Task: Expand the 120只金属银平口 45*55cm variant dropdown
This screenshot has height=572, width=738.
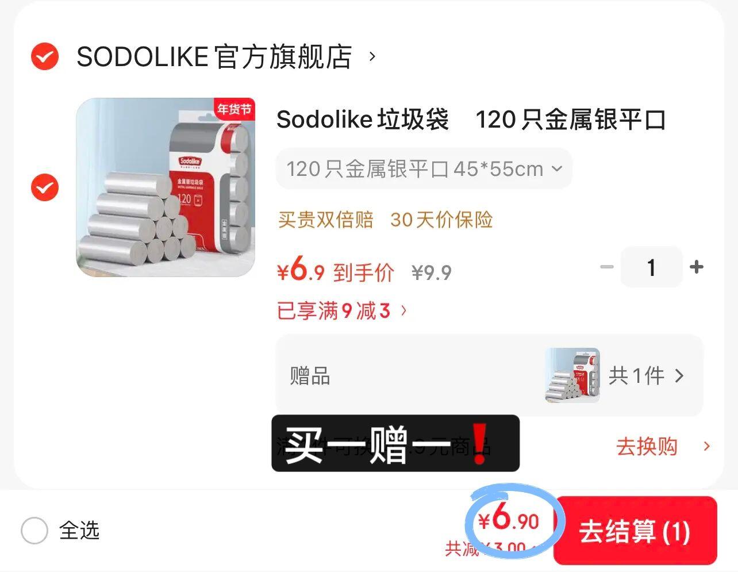Action: click(x=424, y=169)
